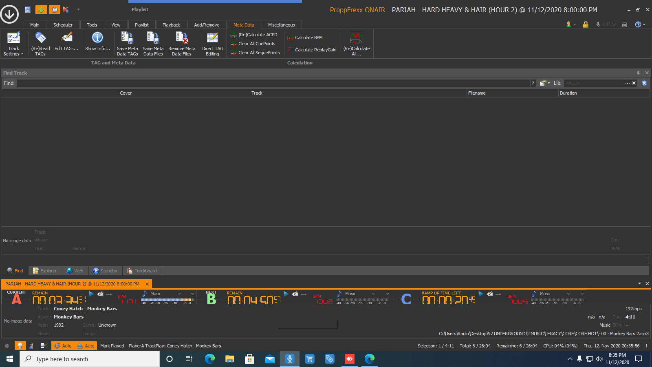The image size is (652, 367).
Task: Open the Trackboard tab
Action: pos(142,271)
